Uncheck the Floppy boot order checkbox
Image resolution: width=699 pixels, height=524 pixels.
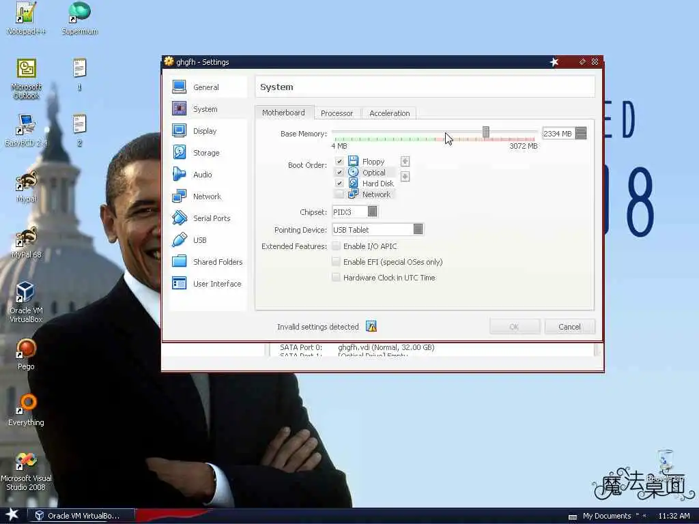tap(339, 161)
